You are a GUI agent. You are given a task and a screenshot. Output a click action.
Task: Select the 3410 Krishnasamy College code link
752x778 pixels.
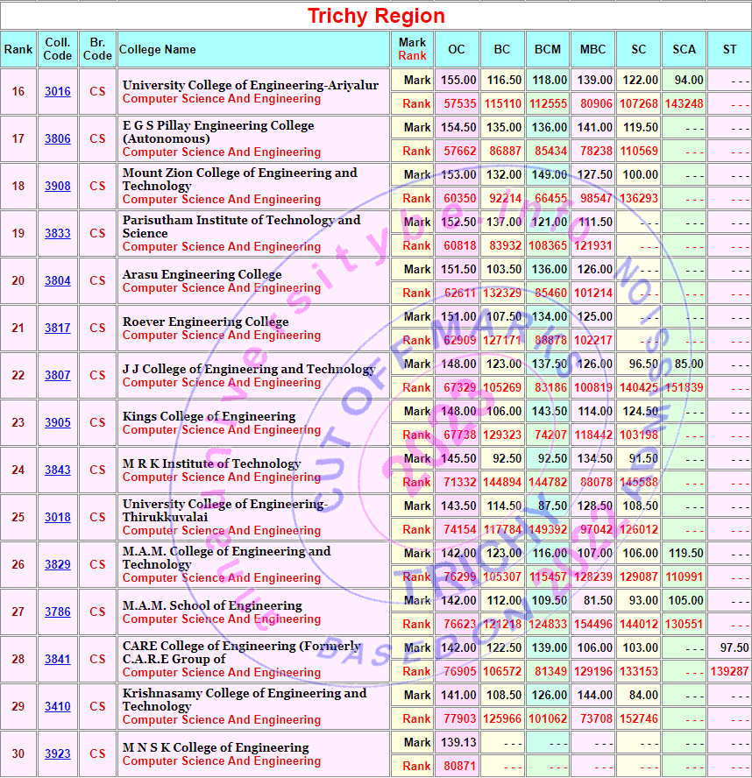(58, 707)
